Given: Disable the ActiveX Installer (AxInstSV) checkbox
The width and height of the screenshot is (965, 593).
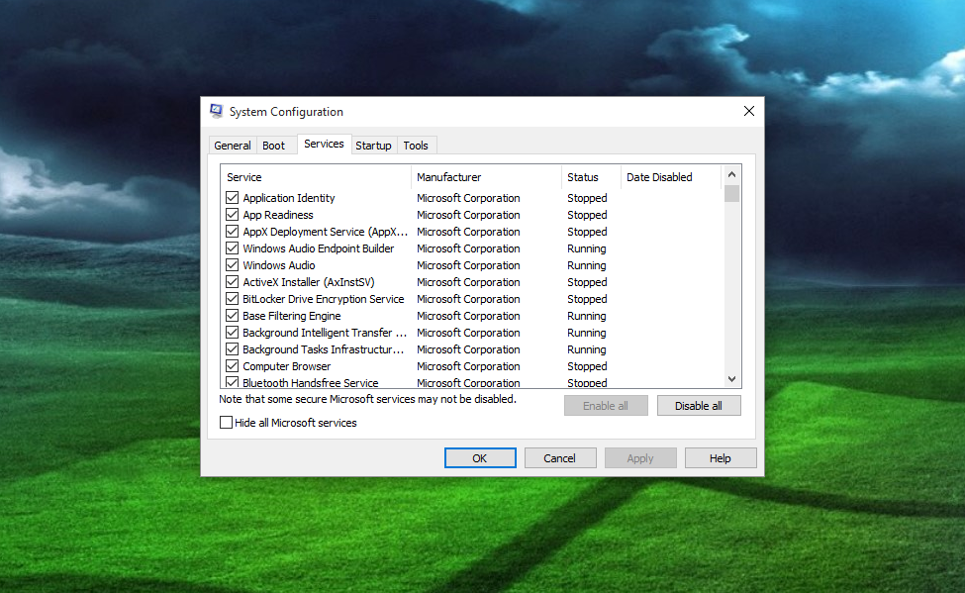Looking at the screenshot, I should click(232, 282).
